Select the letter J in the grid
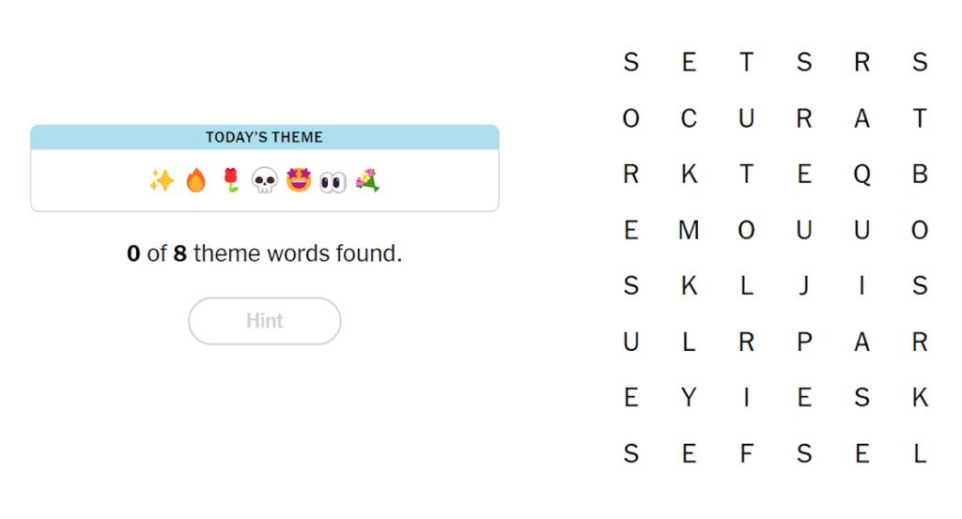 point(804,286)
